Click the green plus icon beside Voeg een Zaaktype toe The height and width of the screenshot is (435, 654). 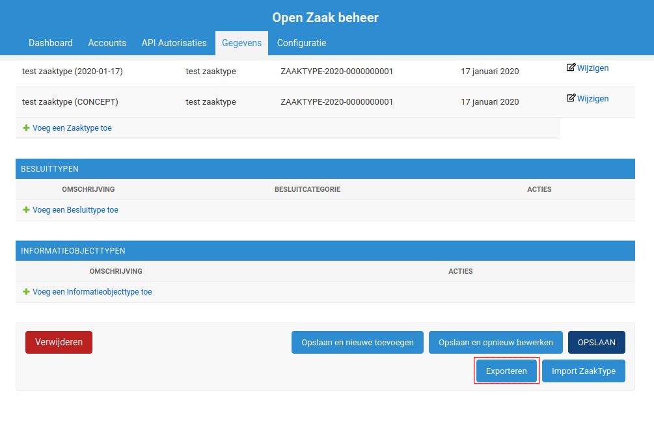click(26, 128)
